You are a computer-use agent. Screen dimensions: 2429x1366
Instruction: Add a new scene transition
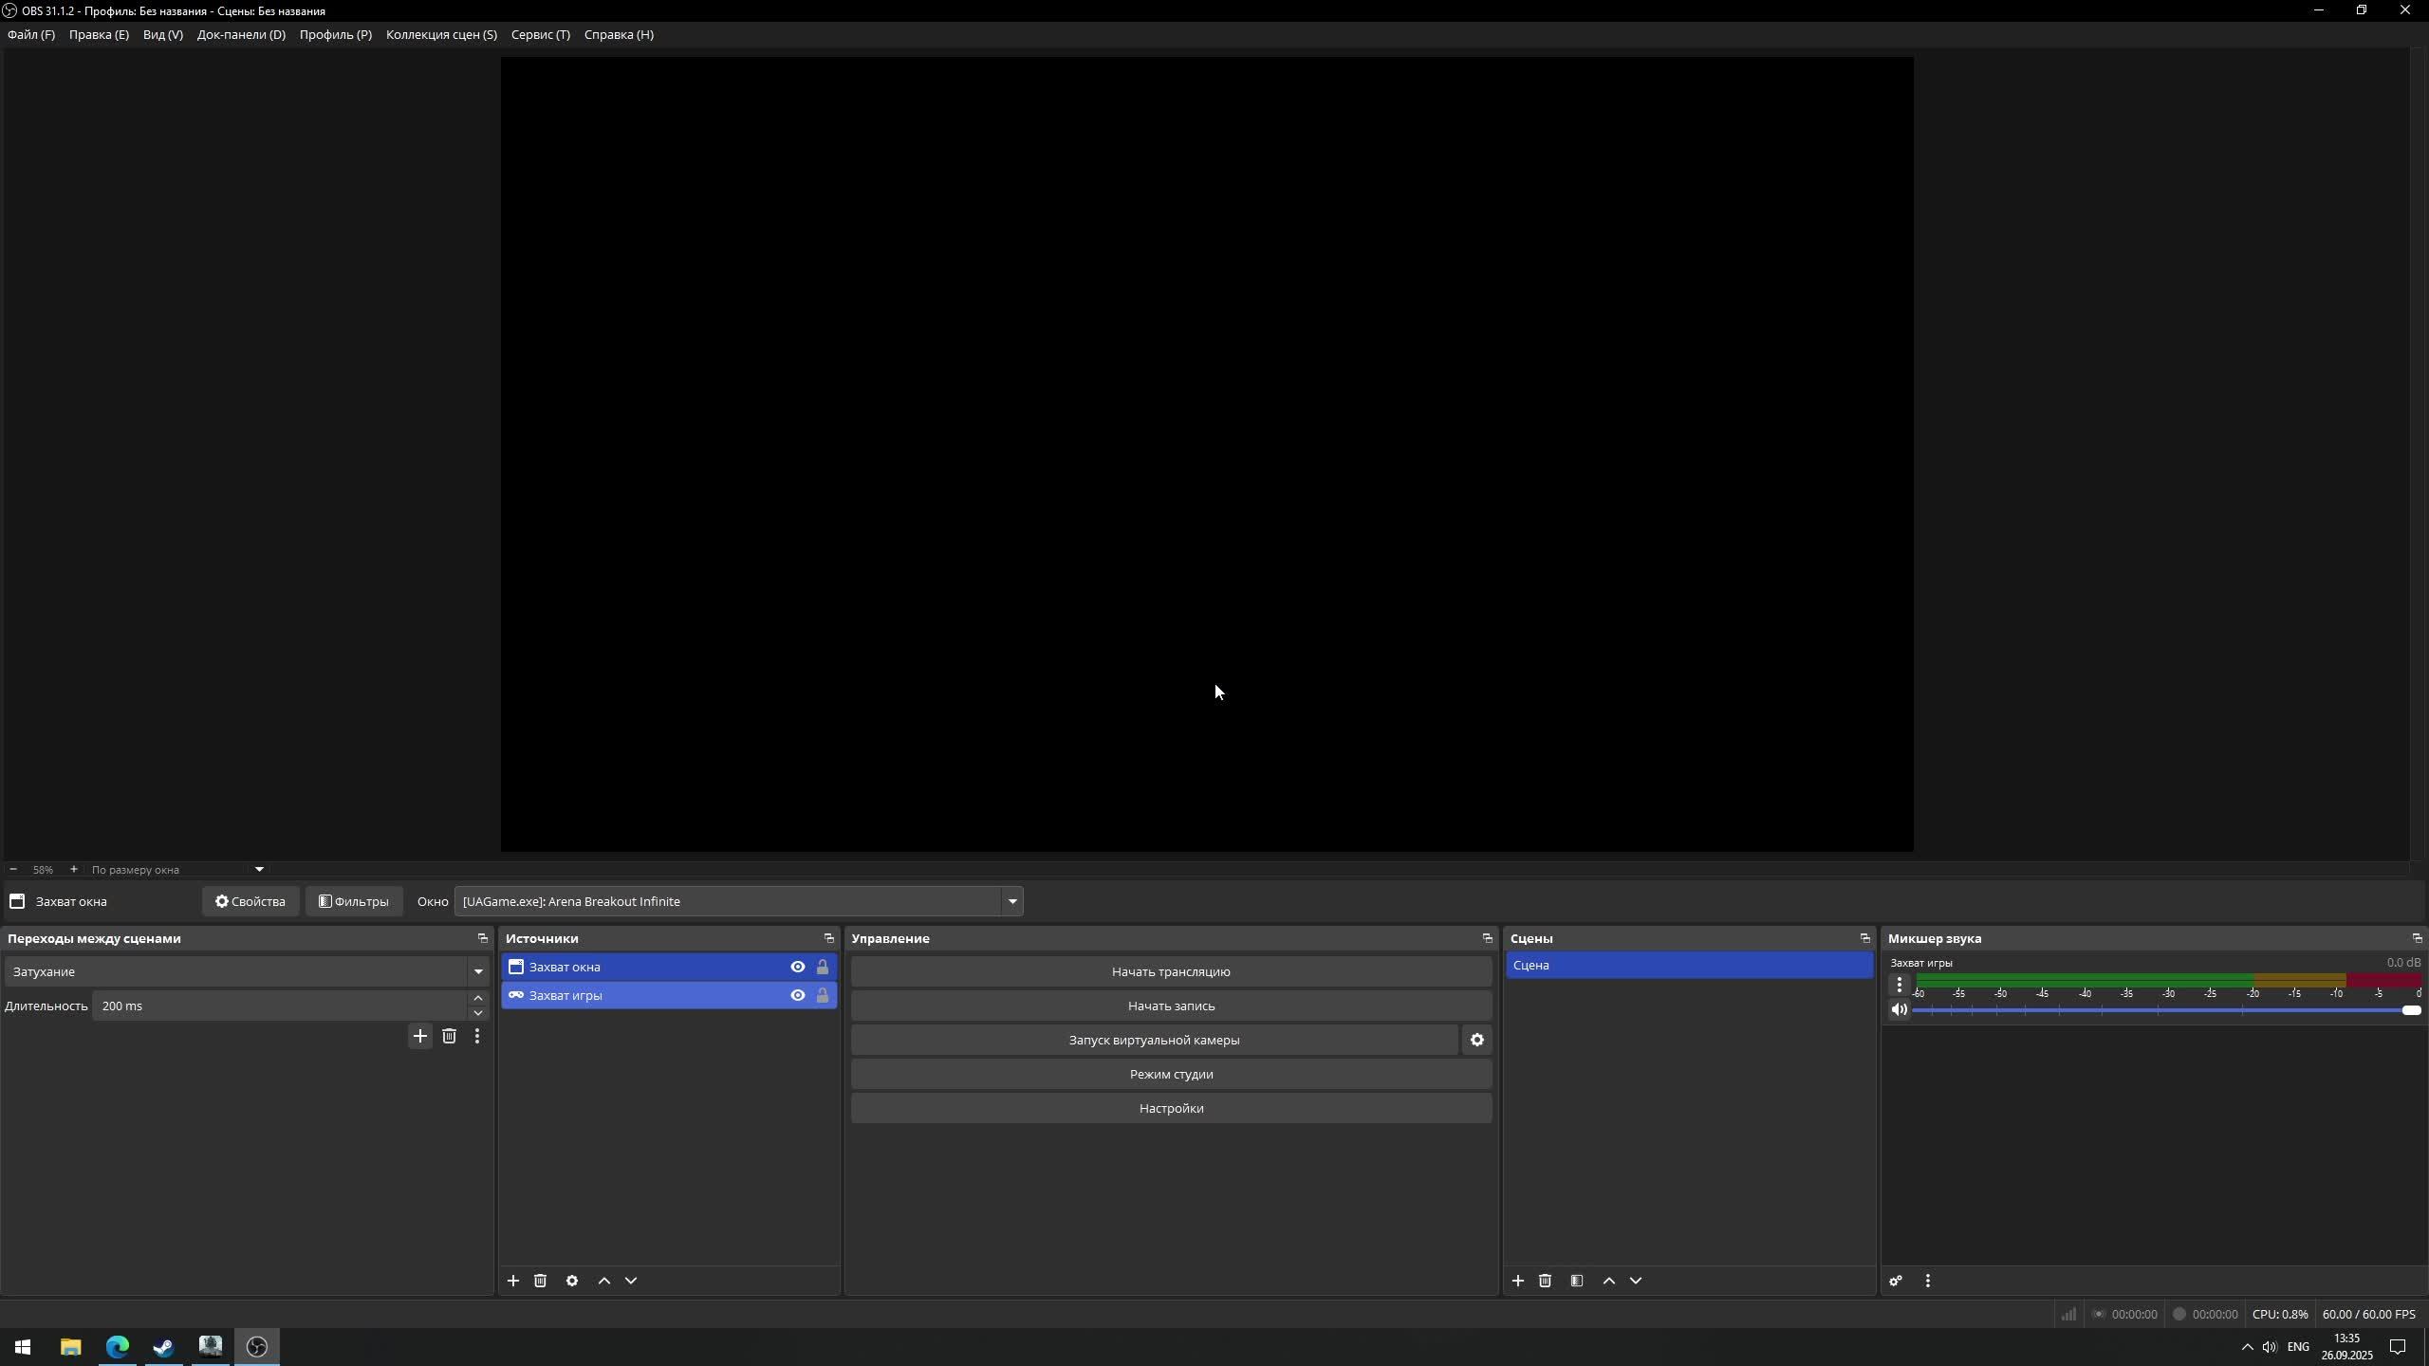point(420,1036)
